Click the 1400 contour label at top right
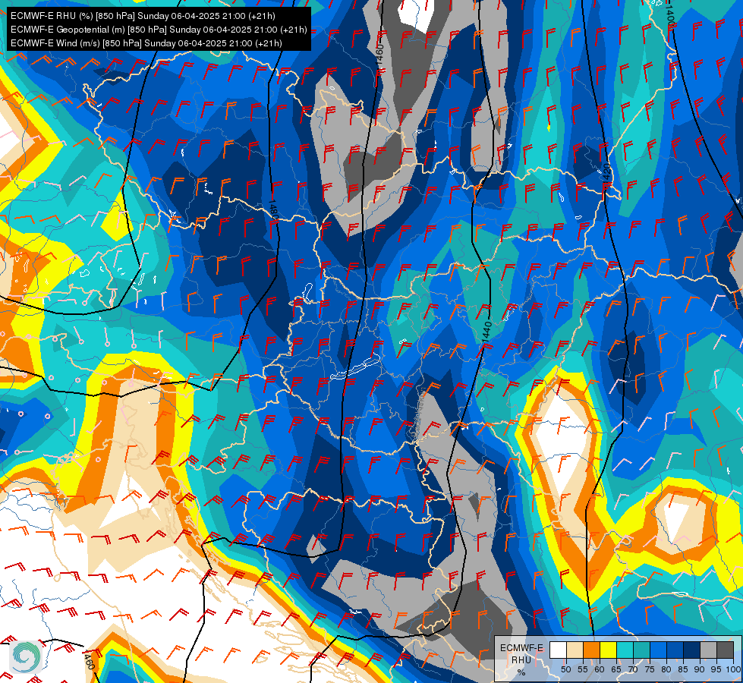This screenshot has width=743, height=683. 669,17
